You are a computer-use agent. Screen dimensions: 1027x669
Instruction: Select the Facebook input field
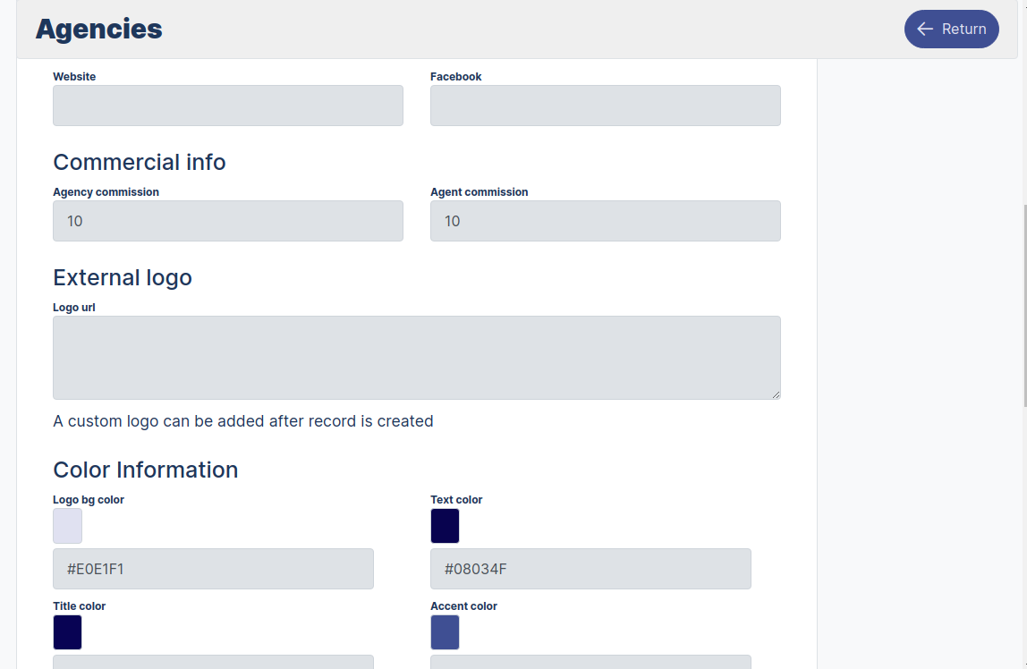pos(605,105)
